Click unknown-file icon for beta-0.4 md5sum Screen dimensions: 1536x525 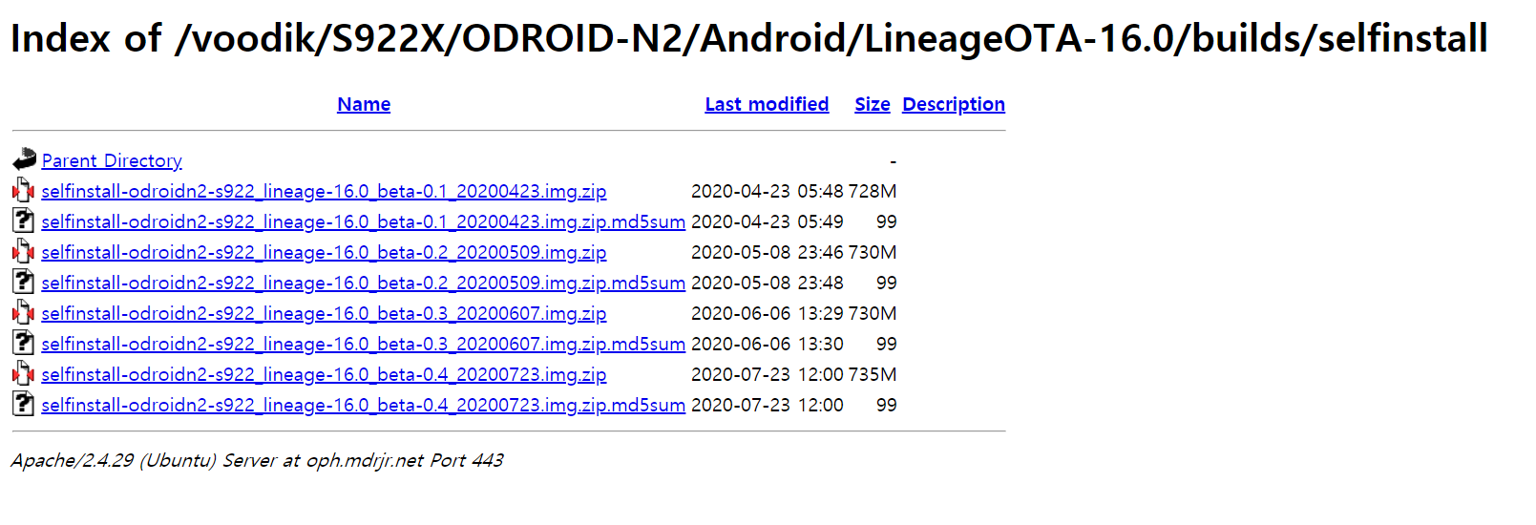click(24, 404)
